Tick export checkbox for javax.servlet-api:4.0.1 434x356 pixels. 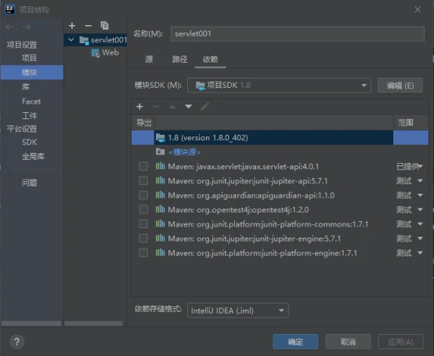143,166
